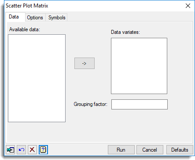Click the pin dialog open icon
Image resolution: width=195 pixels, height=160 pixels.
(x=11, y=150)
